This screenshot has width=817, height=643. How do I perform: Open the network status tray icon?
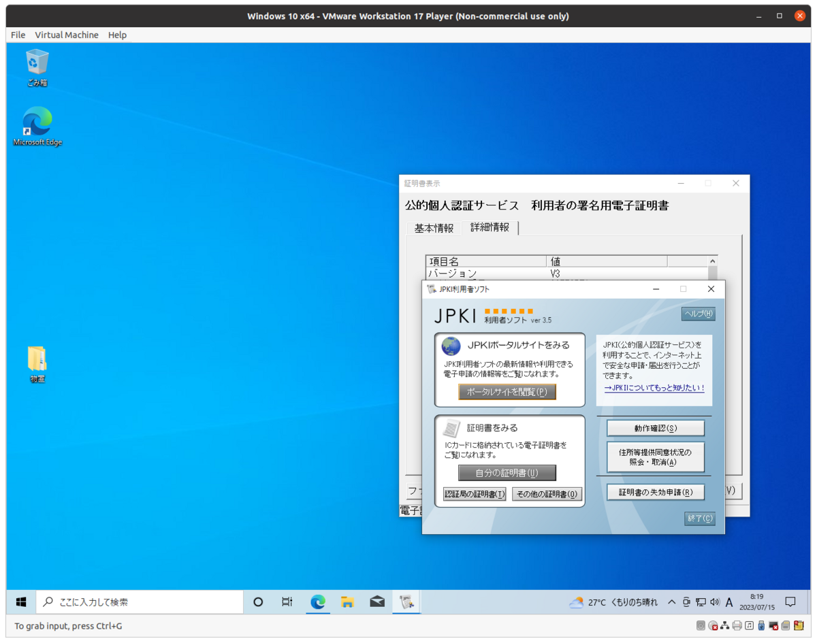pos(701,602)
